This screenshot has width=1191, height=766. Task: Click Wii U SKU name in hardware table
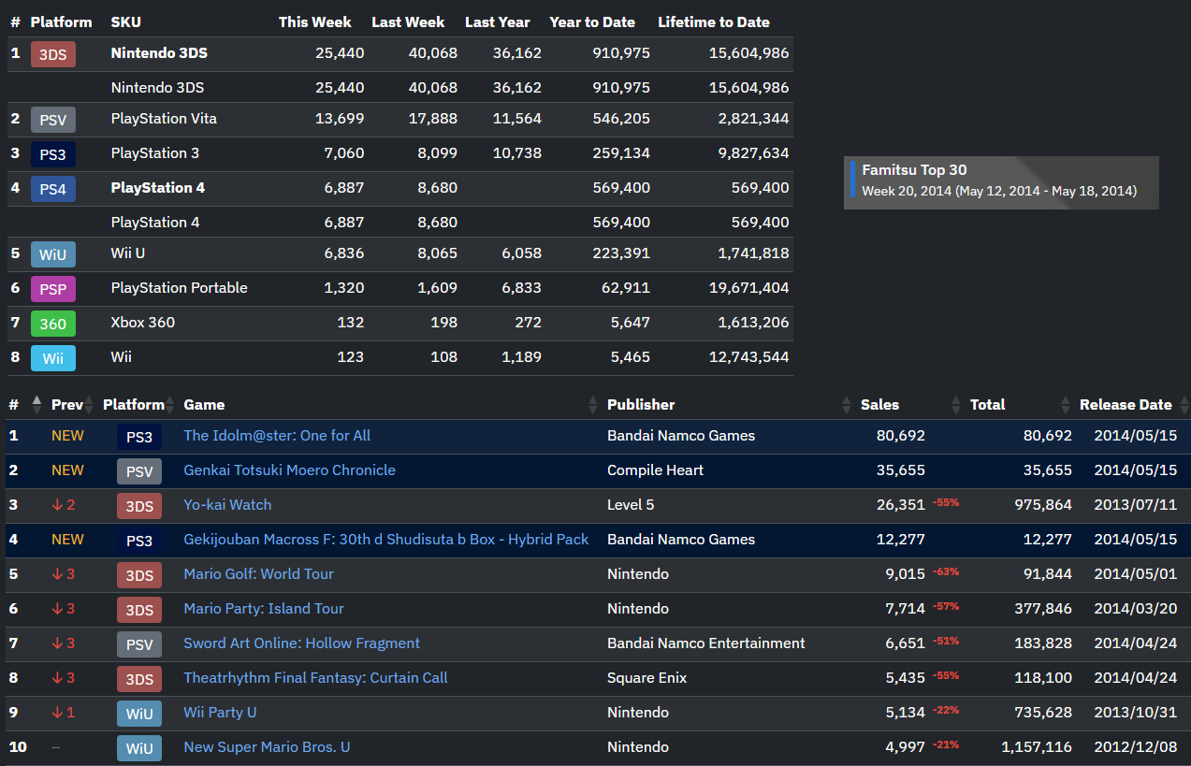click(x=128, y=253)
